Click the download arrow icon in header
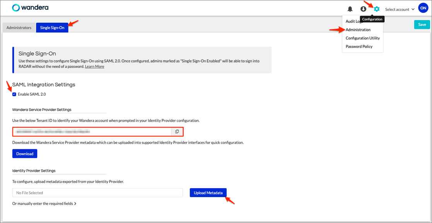 363,9
